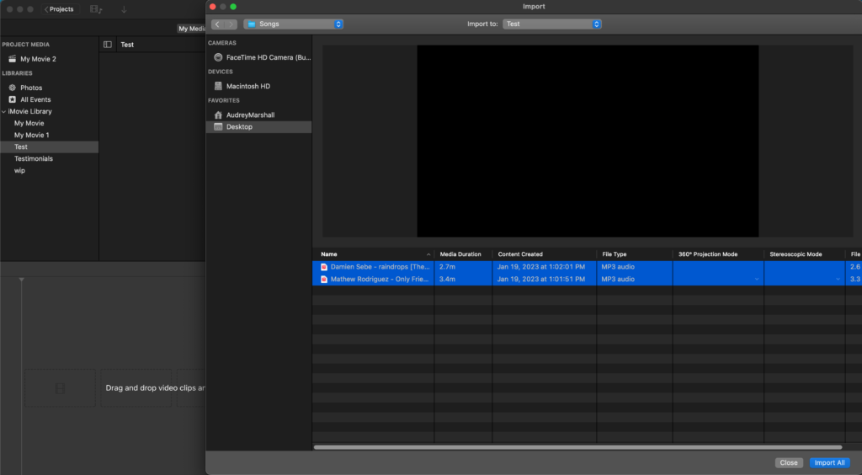Click the 2.7m duration cell
862x475 pixels.
click(x=447, y=267)
